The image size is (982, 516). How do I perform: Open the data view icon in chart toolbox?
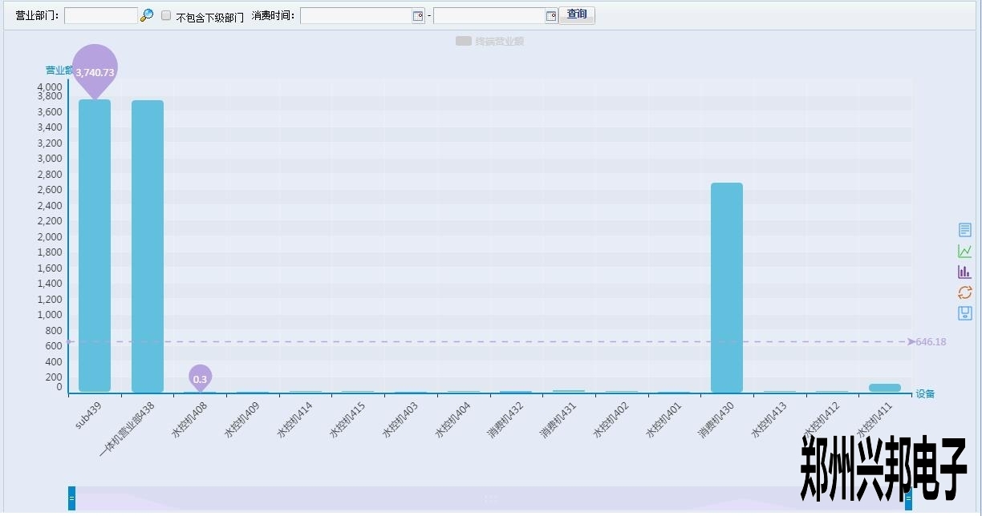coord(965,230)
